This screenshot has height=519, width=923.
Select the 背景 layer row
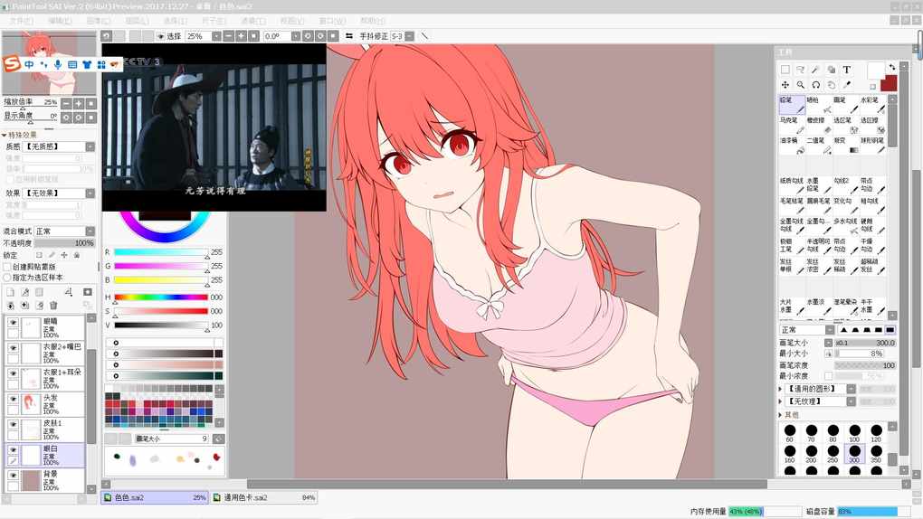(x=45, y=480)
